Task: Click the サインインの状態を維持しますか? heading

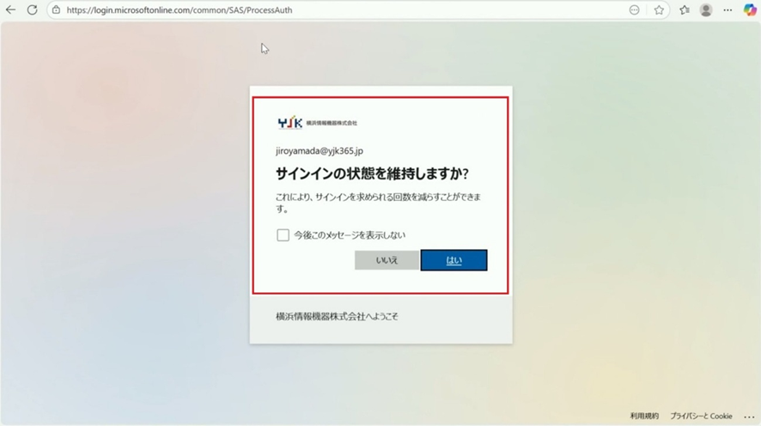Action: [372, 174]
